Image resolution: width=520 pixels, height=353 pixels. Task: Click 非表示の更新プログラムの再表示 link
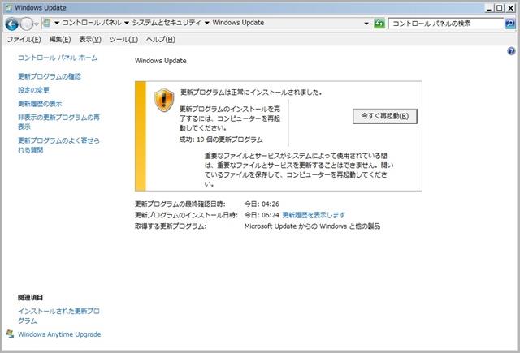58,122
